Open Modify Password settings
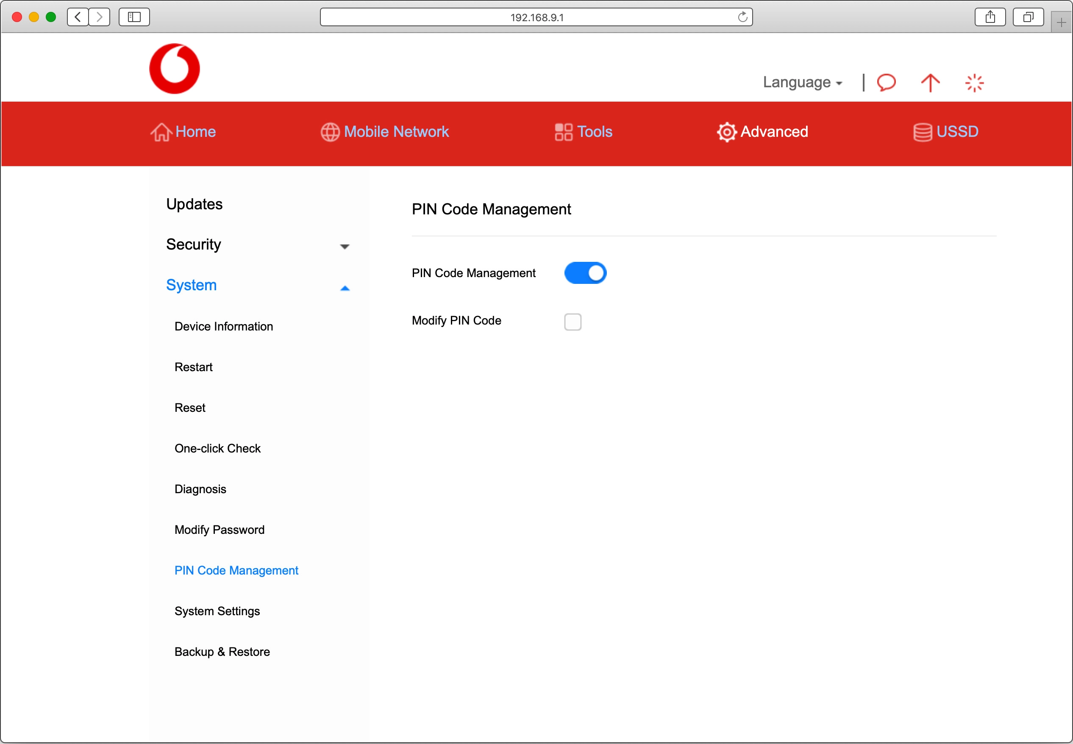This screenshot has height=744, width=1073. click(220, 530)
